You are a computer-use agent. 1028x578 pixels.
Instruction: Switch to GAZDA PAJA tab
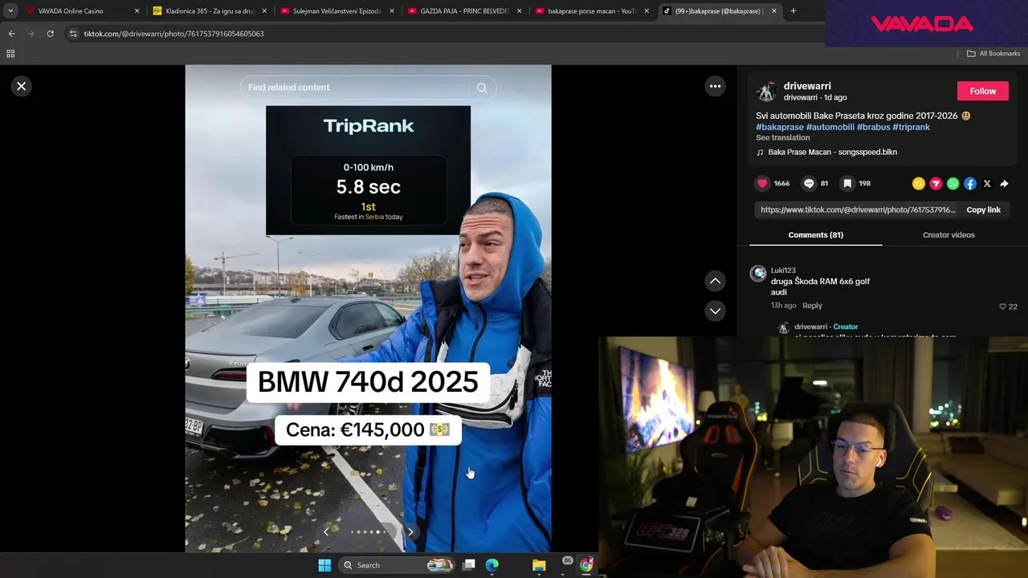[466, 11]
